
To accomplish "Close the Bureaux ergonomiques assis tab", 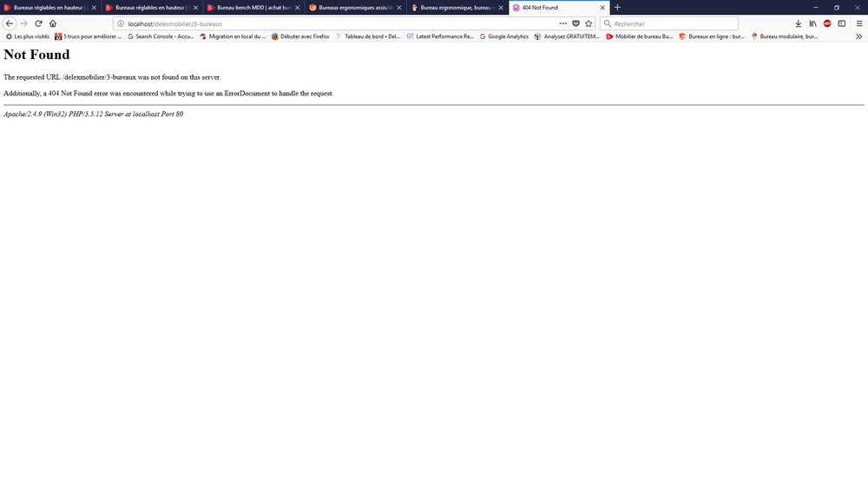I will (x=399, y=8).
